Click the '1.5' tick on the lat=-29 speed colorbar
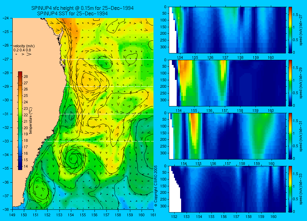The height and width of the screenshot is (221, 307). (296, 68)
